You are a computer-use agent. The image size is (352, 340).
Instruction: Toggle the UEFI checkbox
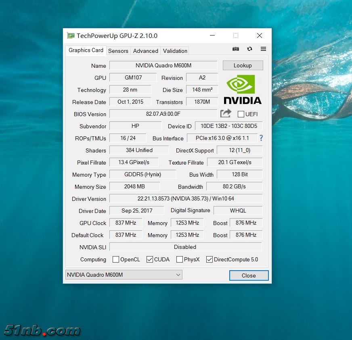tap(241, 114)
